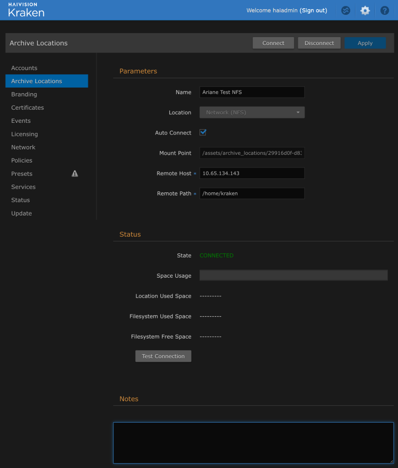
Task: Open the streams icon in header
Action: [345, 11]
